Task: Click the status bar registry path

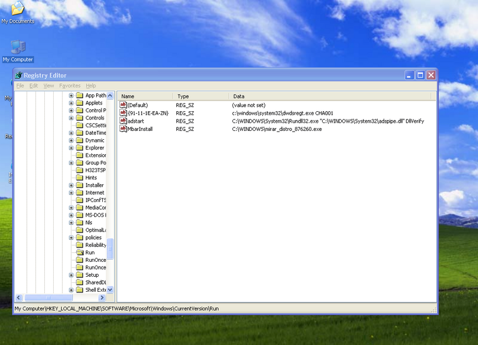Action: tap(117, 309)
